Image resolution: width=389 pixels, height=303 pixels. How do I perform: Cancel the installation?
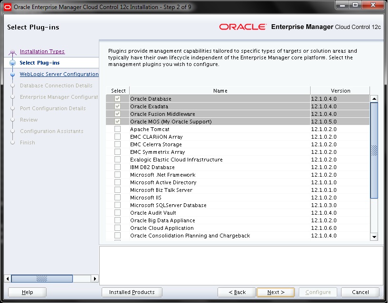pos(360,292)
